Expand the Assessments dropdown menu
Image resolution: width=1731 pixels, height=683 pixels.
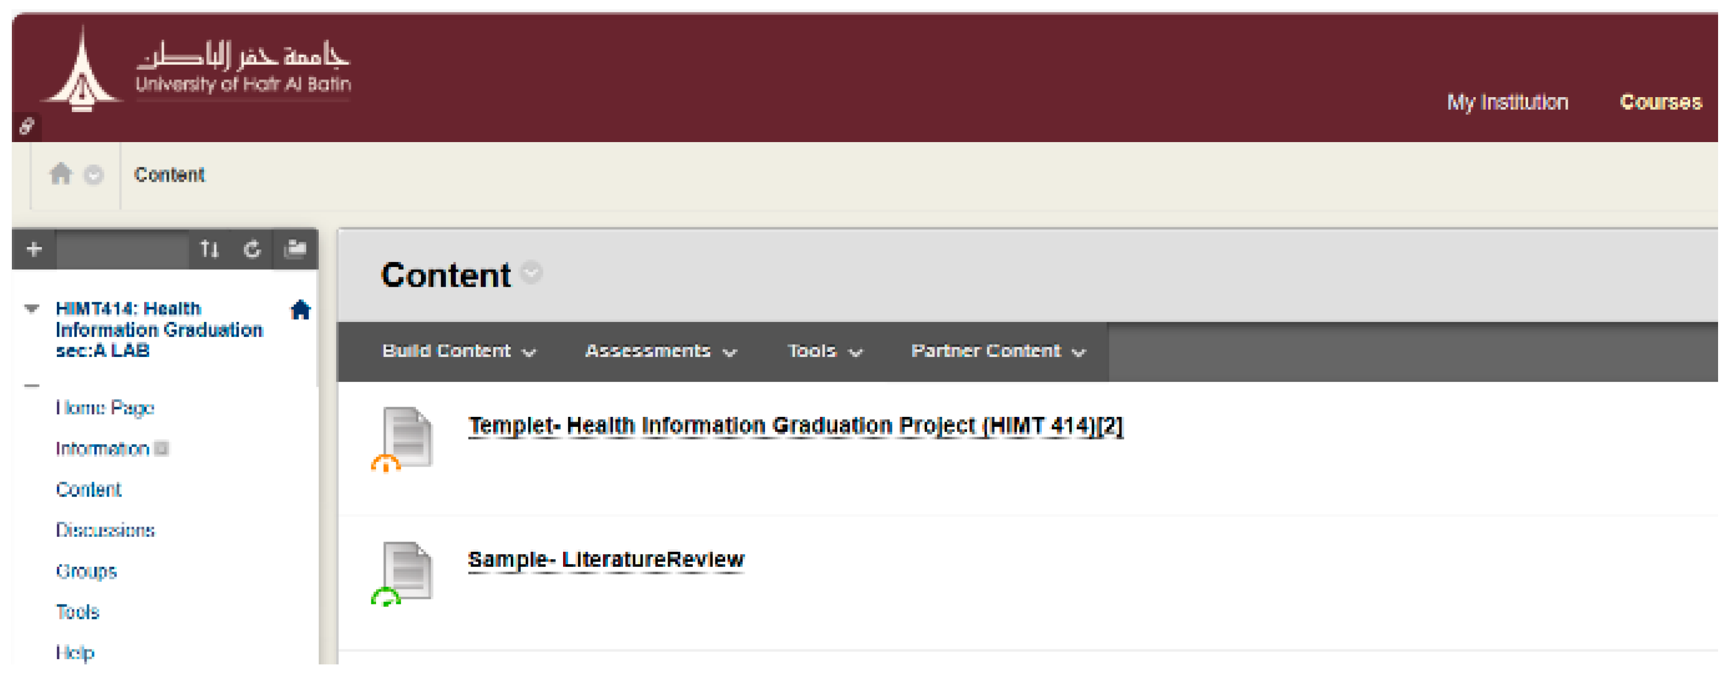click(x=661, y=351)
